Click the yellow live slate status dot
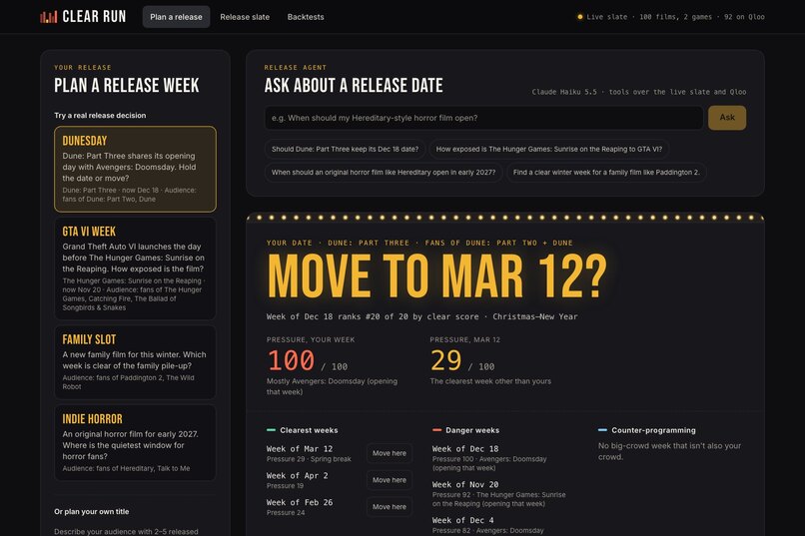This screenshot has height=536, width=805. coord(580,17)
